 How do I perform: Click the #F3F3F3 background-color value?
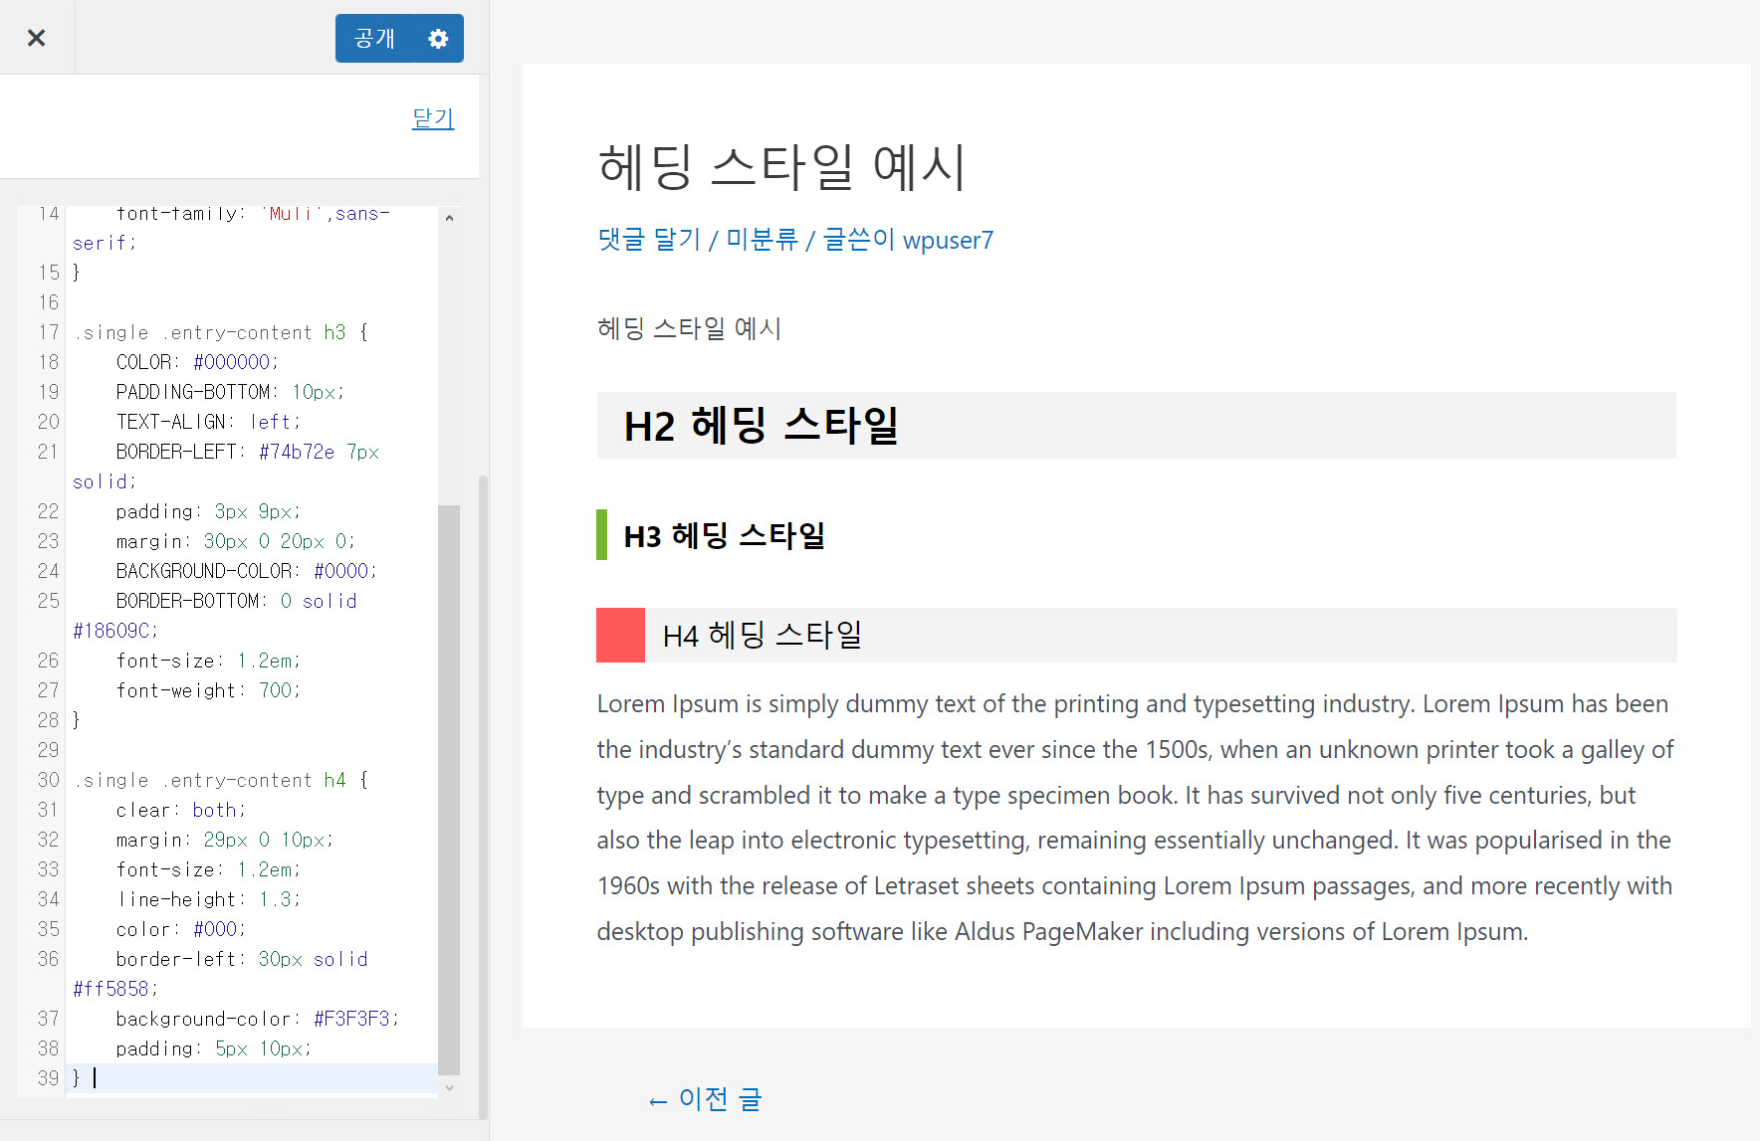click(351, 1019)
